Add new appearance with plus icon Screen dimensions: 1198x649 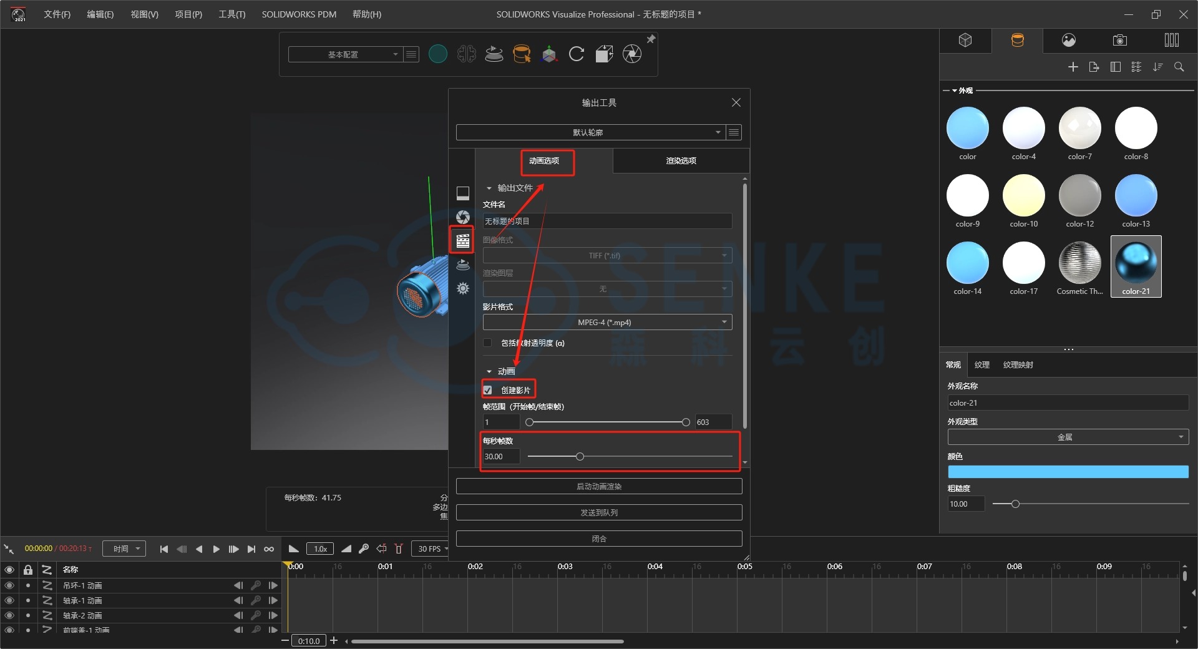[1073, 67]
